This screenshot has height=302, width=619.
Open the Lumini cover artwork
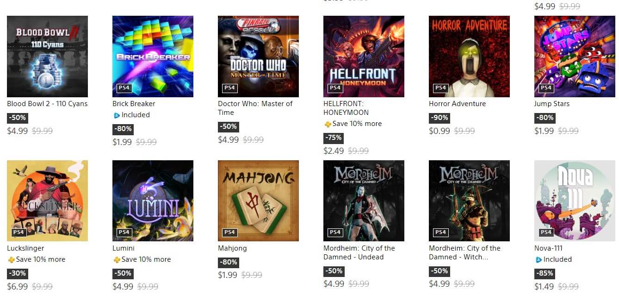153,201
